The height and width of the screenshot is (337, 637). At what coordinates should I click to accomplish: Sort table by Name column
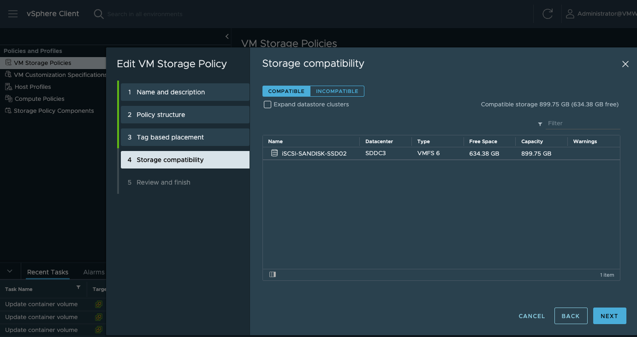coord(275,141)
